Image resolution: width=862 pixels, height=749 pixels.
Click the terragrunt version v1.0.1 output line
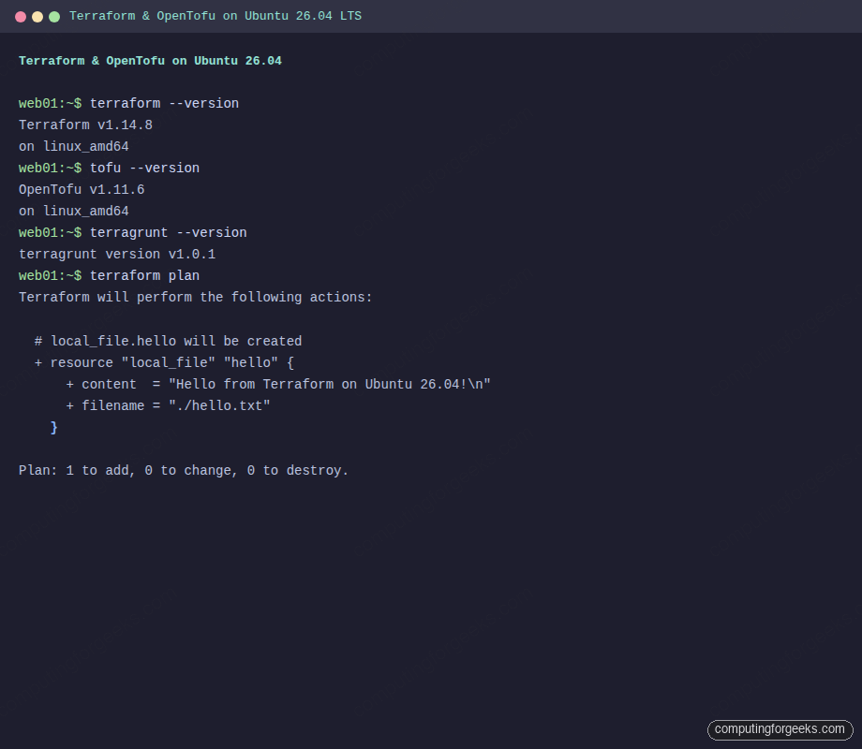pos(117,254)
